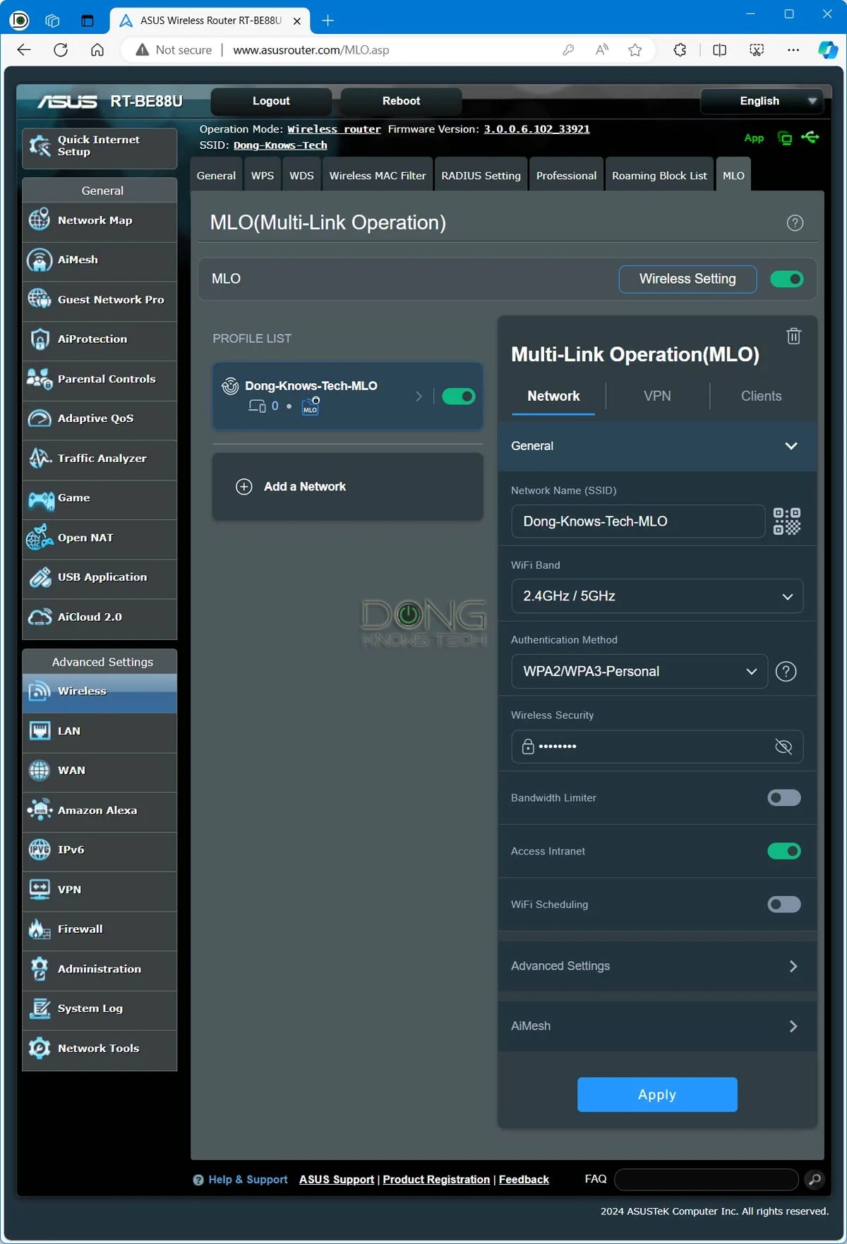The image size is (847, 1244).
Task: Click the Logout button
Action: (x=271, y=101)
